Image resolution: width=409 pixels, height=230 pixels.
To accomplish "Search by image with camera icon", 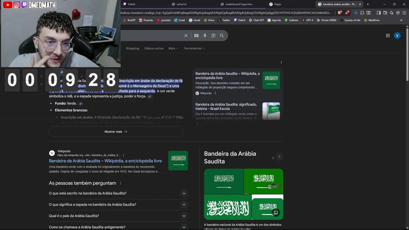I will coord(213,35).
